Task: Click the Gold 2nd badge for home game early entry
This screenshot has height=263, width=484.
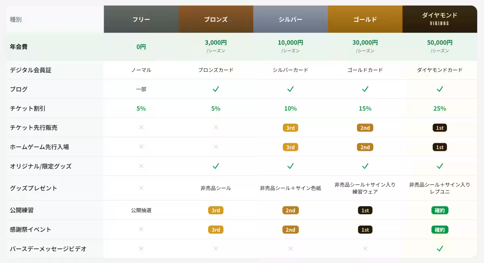Action: [x=365, y=147]
